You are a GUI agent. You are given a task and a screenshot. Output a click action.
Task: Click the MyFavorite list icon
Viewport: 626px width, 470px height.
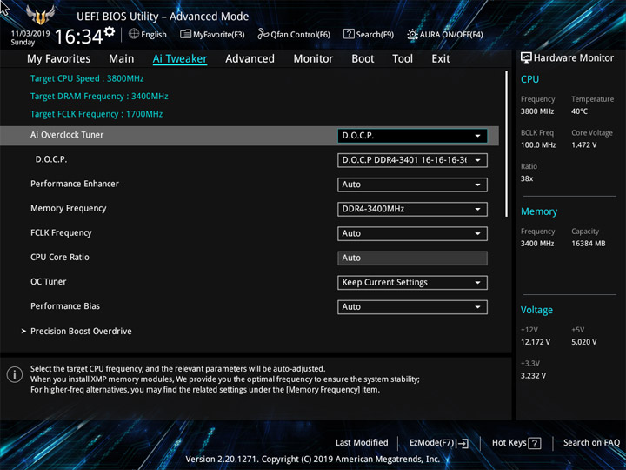(185, 34)
